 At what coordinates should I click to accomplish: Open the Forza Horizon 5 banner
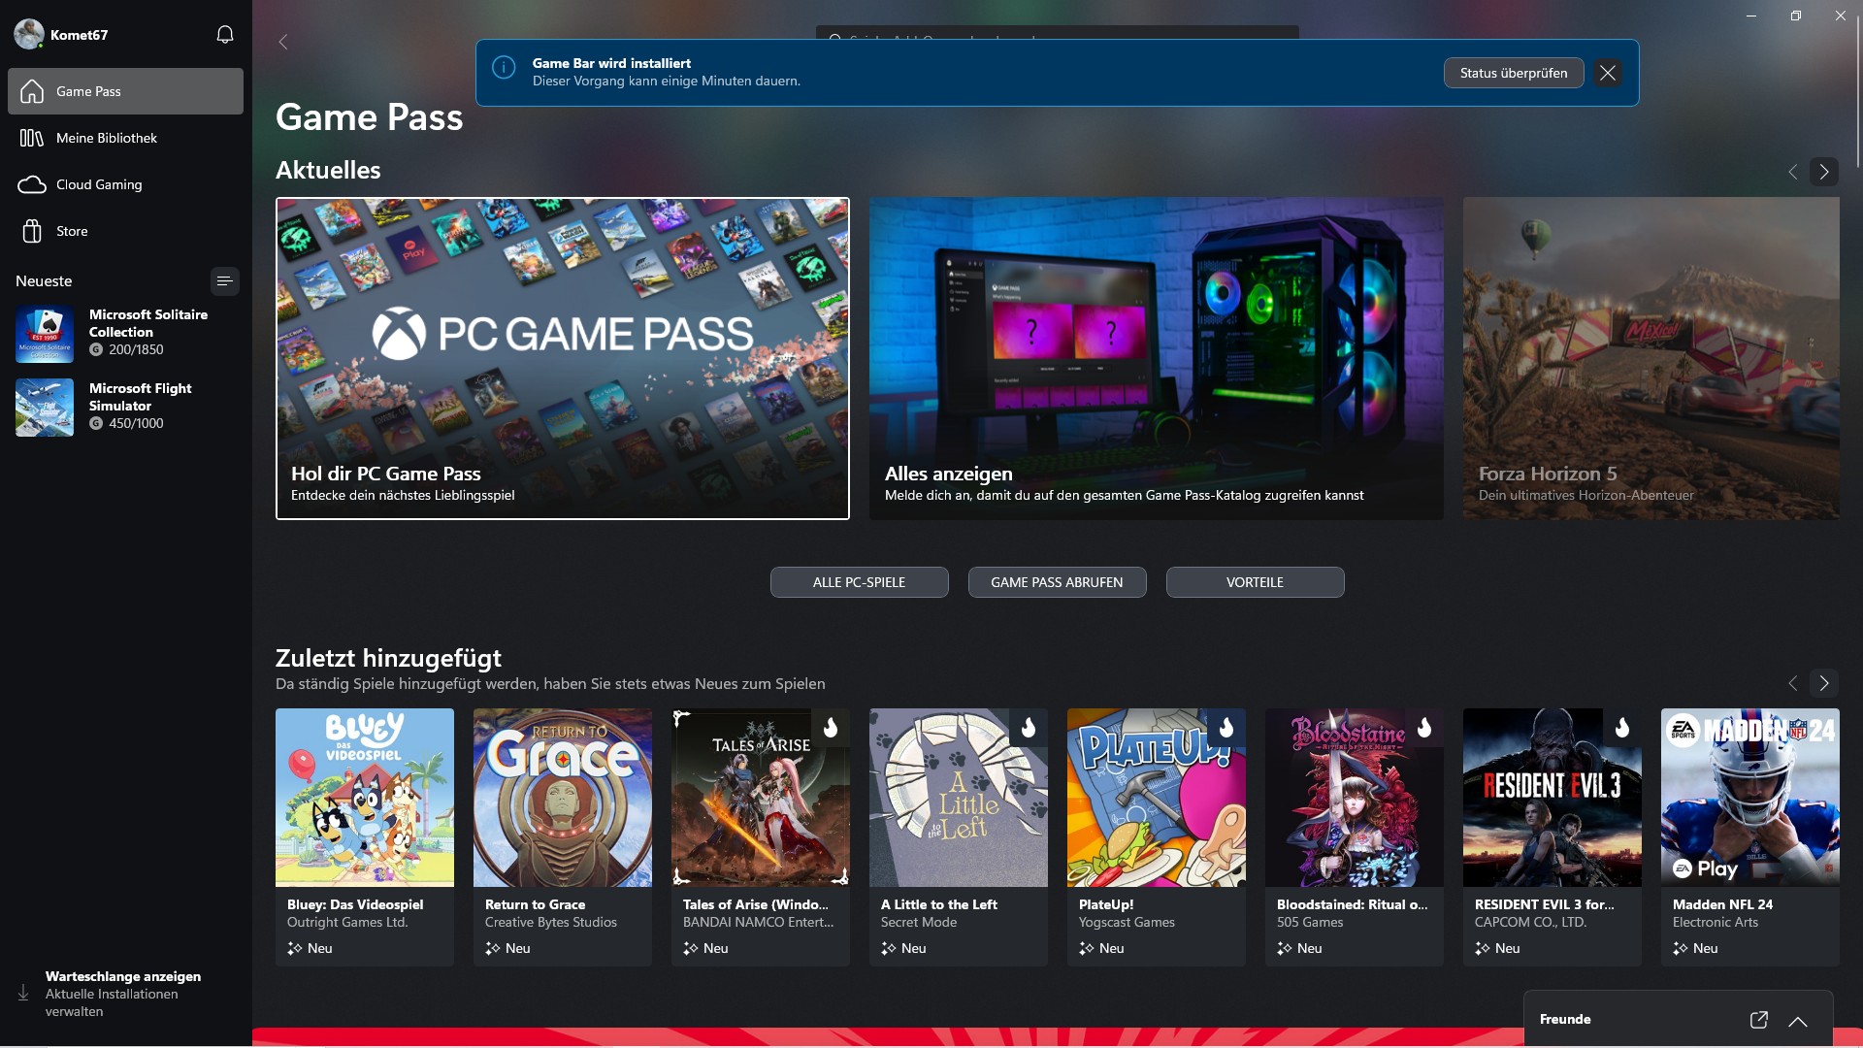tap(1651, 359)
